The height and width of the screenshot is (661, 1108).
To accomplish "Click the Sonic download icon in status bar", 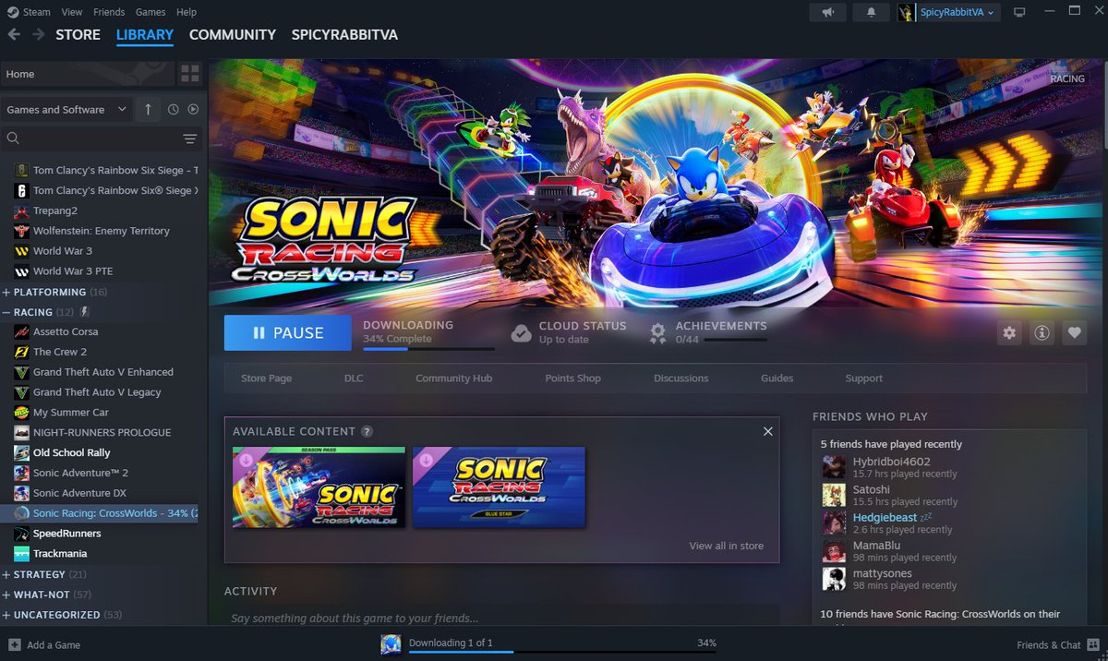I will click(x=391, y=644).
